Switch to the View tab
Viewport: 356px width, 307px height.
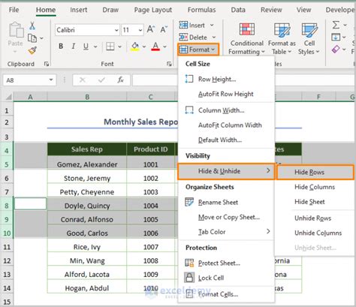coord(303,10)
